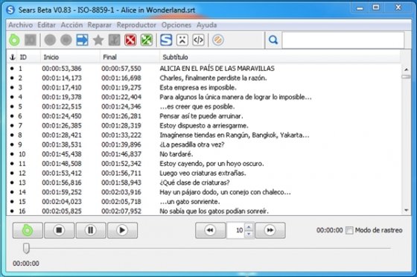
Task: Click the grayed-out square save icon
Action: pyautogui.click(x=31, y=40)
